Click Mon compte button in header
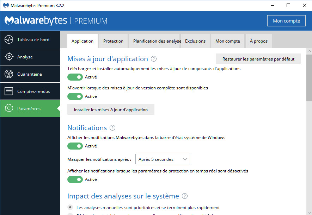This screenshot has width=312, height=215. pos(286,21)
